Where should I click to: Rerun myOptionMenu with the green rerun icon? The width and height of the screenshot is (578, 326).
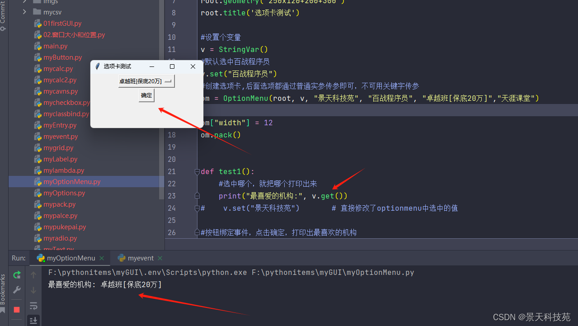tap(17, 274)
